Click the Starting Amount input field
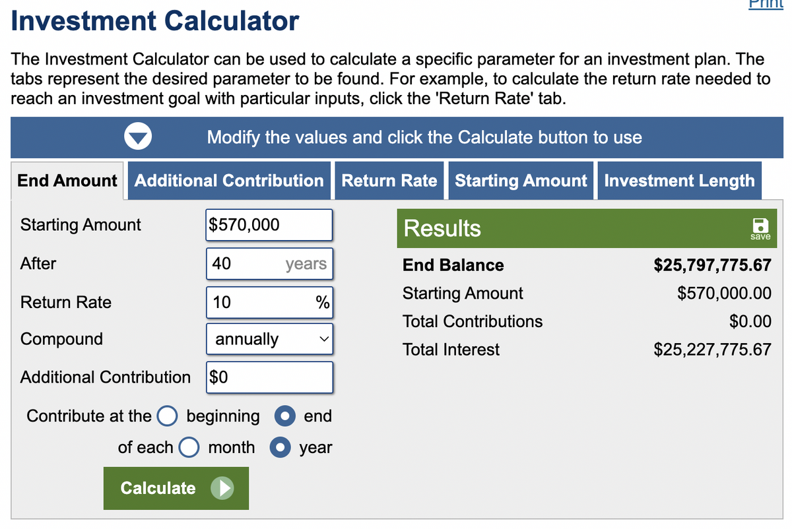Screen dimensions: 792x529 [269, 225]
